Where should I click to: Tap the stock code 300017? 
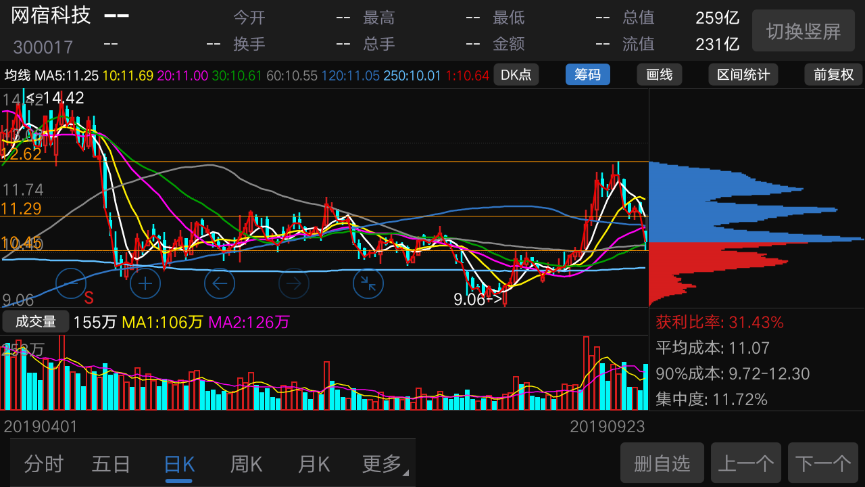tap(43, 47)
